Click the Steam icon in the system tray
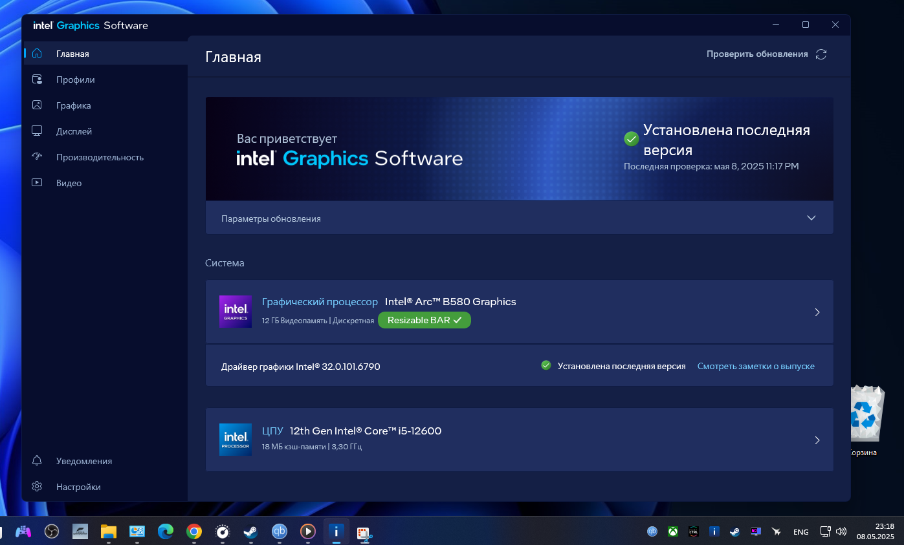 [735, 531]
